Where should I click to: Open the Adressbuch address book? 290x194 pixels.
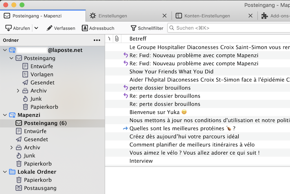point(98,28)
